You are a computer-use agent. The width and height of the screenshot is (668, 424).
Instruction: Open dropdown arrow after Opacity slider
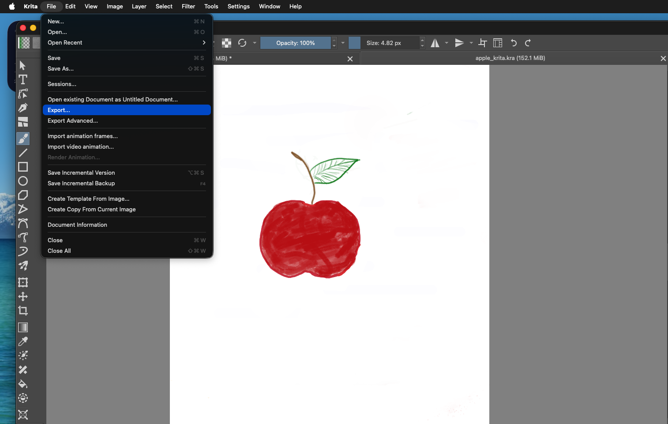point(343,43)
